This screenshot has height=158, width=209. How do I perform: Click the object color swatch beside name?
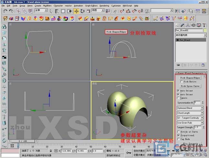205,30
